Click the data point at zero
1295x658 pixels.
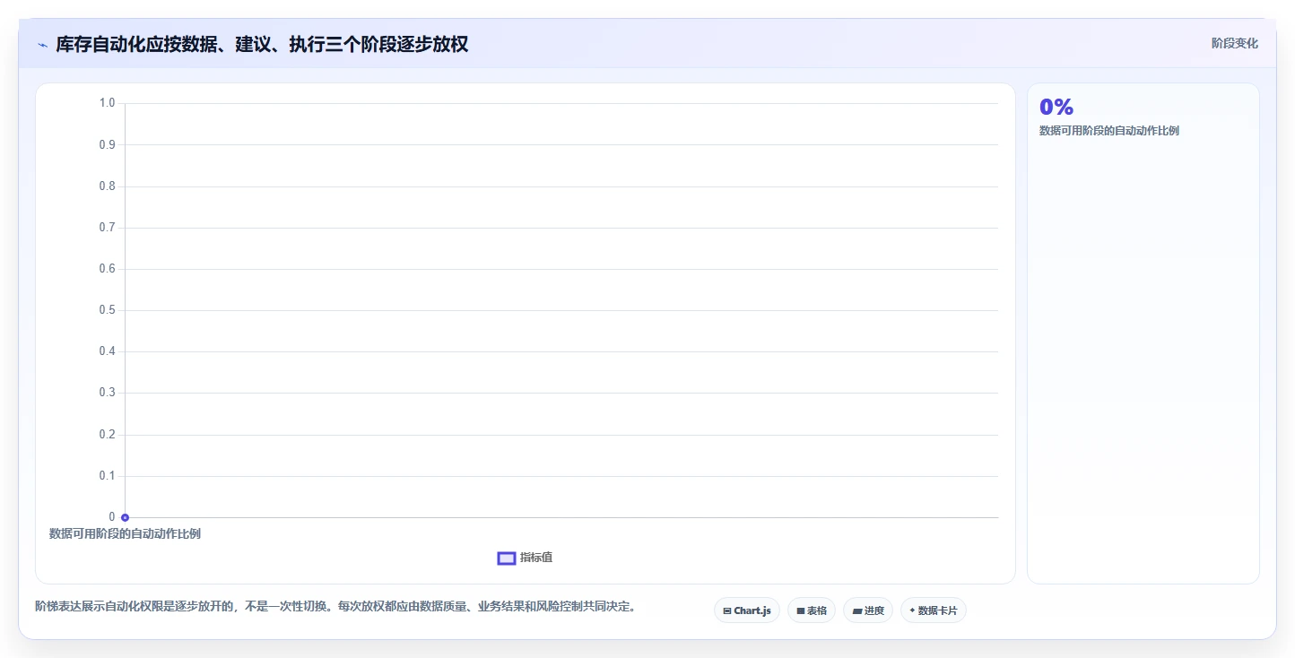pos(125,517)
